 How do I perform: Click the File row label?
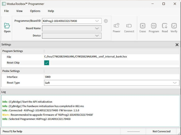click(9, 57)
